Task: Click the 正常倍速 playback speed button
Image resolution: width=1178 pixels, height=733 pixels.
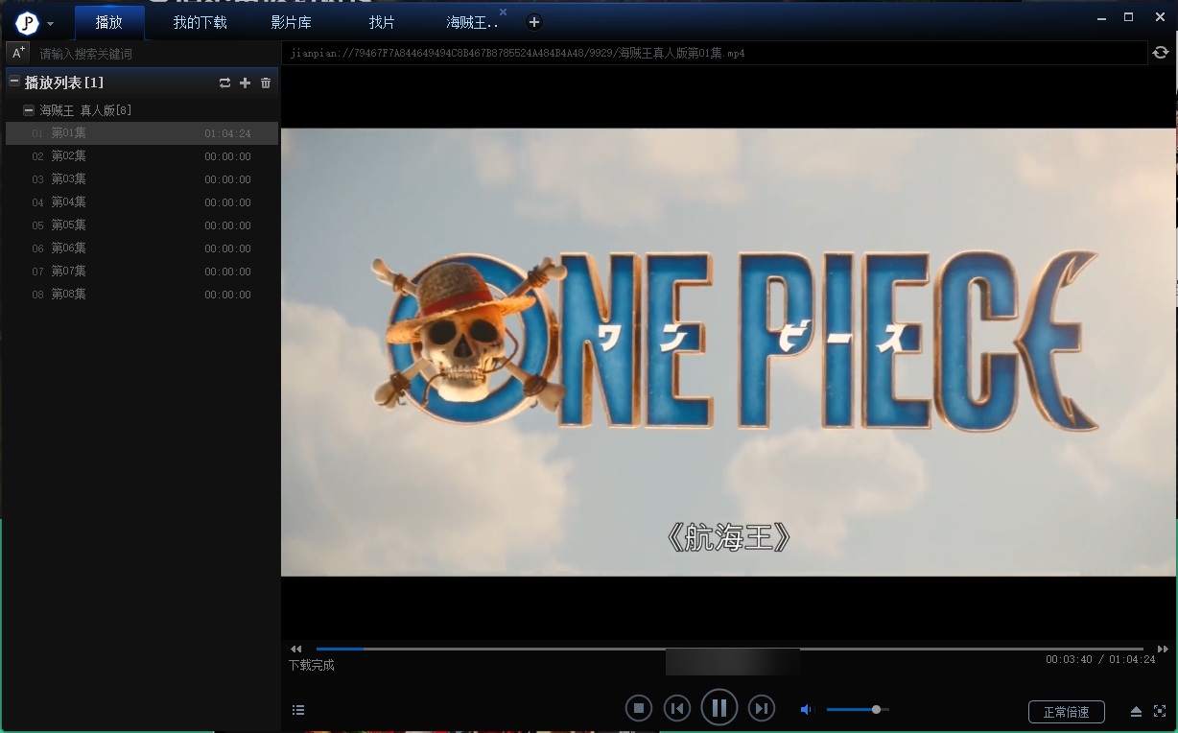Action: [x=1066, y=712]
